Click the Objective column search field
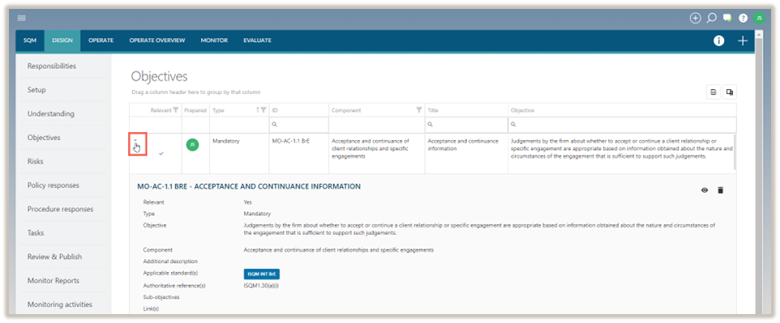This screenshot has width=780, height=323. [x=622, y=124]
